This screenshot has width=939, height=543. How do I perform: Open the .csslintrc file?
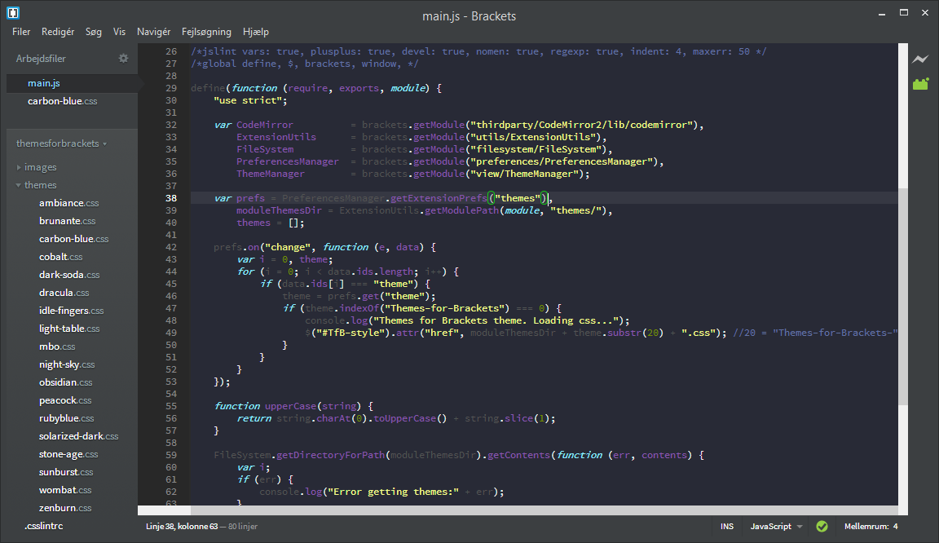tap(43, 526)
